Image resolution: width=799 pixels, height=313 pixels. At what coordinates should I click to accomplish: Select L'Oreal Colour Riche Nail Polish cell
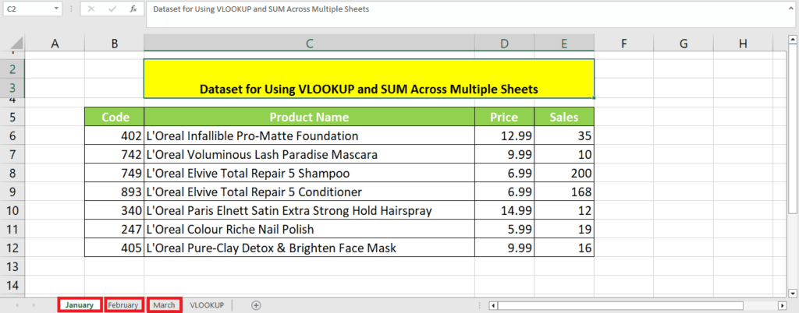pyautogui.click(x=309, y=229)
